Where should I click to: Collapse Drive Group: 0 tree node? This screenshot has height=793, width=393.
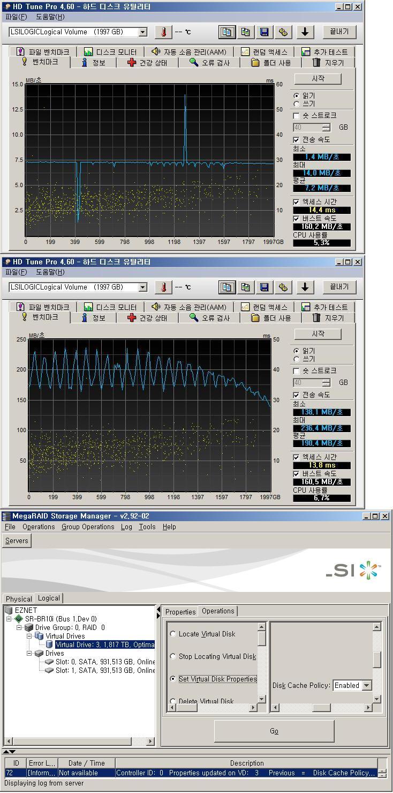(19, 627)
